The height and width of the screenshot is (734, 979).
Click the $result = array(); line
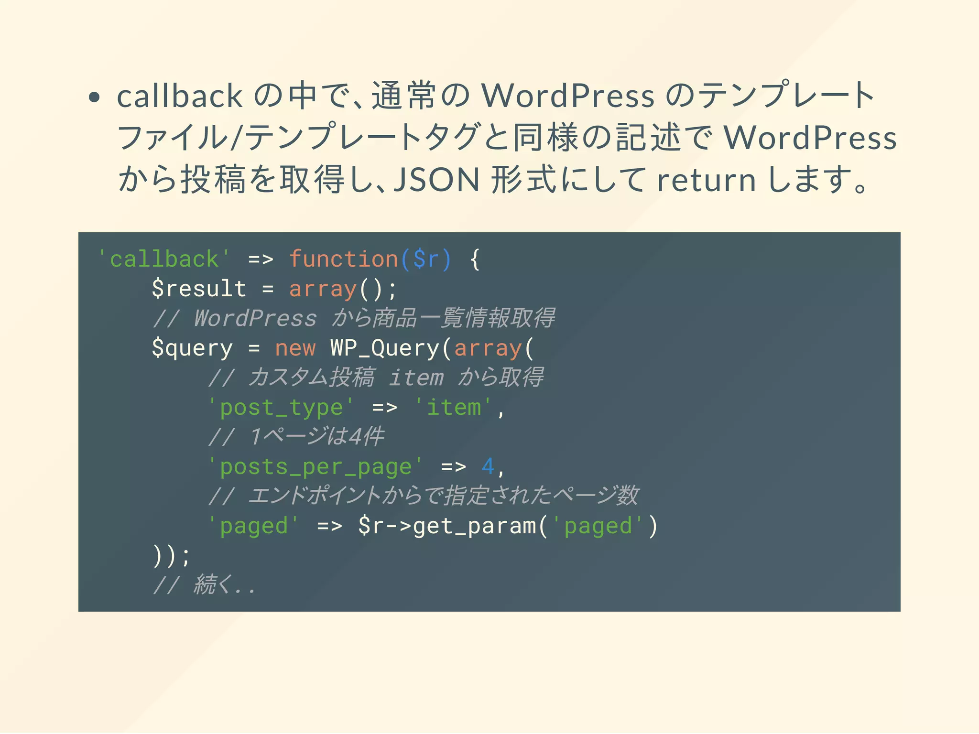tap(274, 289)
